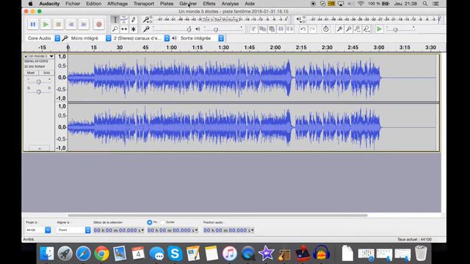Open the Analyse menu
The height and width of the screenshot is (264, 470).
point(230,4)
